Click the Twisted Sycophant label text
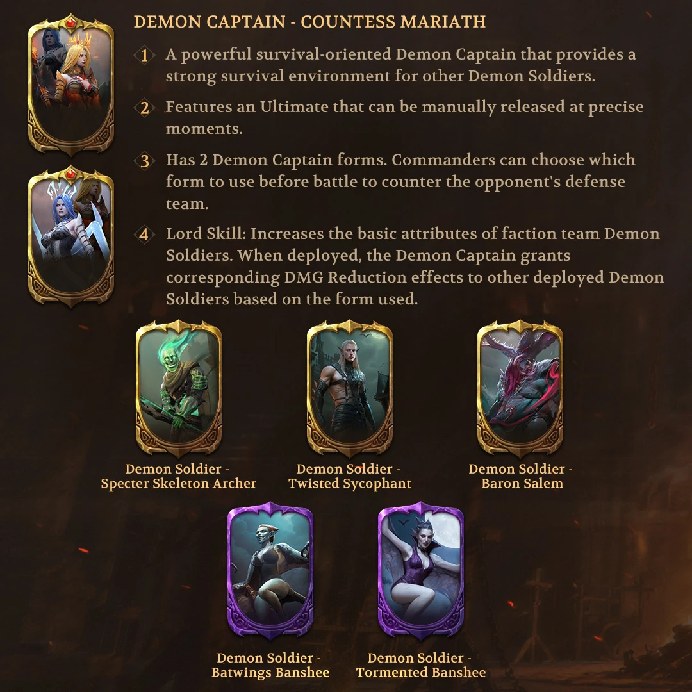Screen dimensions: 692x692 350,476
